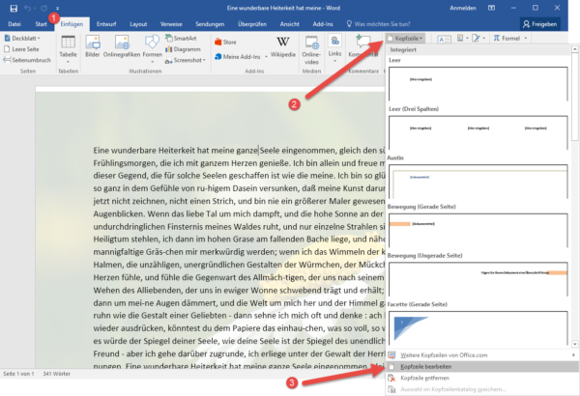Open the Verweise tab
Viewport: 580px width, 396px height.
click(x=171, y=24)
